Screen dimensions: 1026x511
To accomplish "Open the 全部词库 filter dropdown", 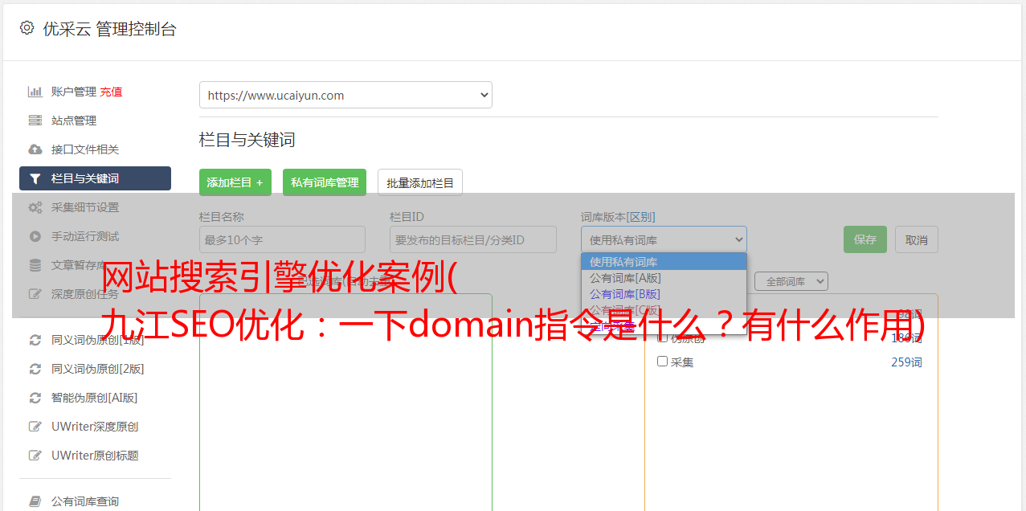I will tap(791, 281).
